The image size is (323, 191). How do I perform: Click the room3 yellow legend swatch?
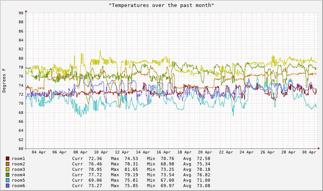(8, 169)
